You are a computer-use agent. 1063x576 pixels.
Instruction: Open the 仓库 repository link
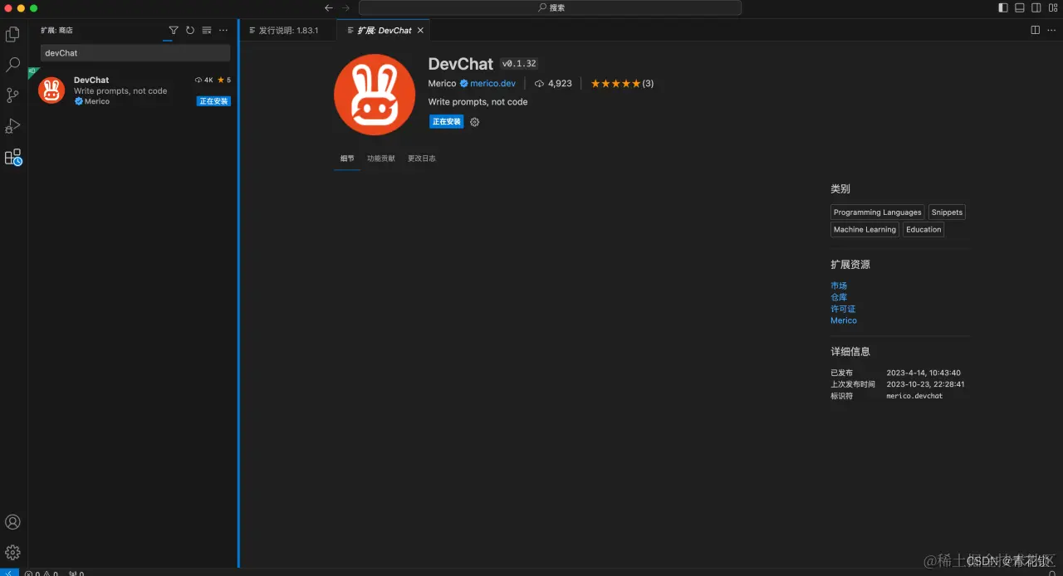pyautogui.click(x=839, y=297)
